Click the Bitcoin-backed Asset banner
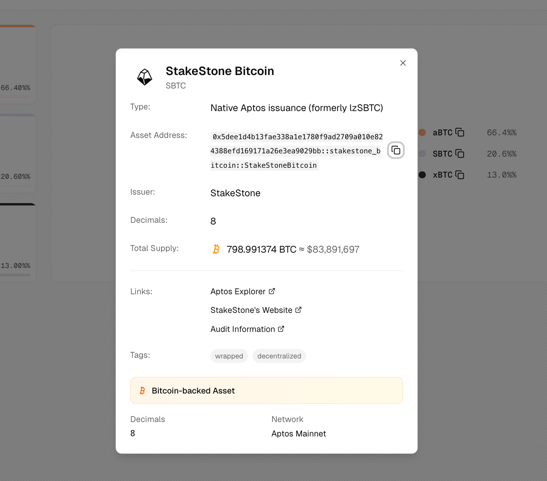 (266, 391)
